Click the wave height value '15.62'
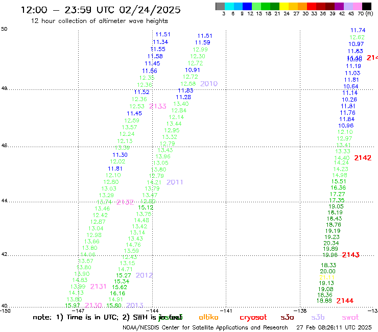 (120, 287)
